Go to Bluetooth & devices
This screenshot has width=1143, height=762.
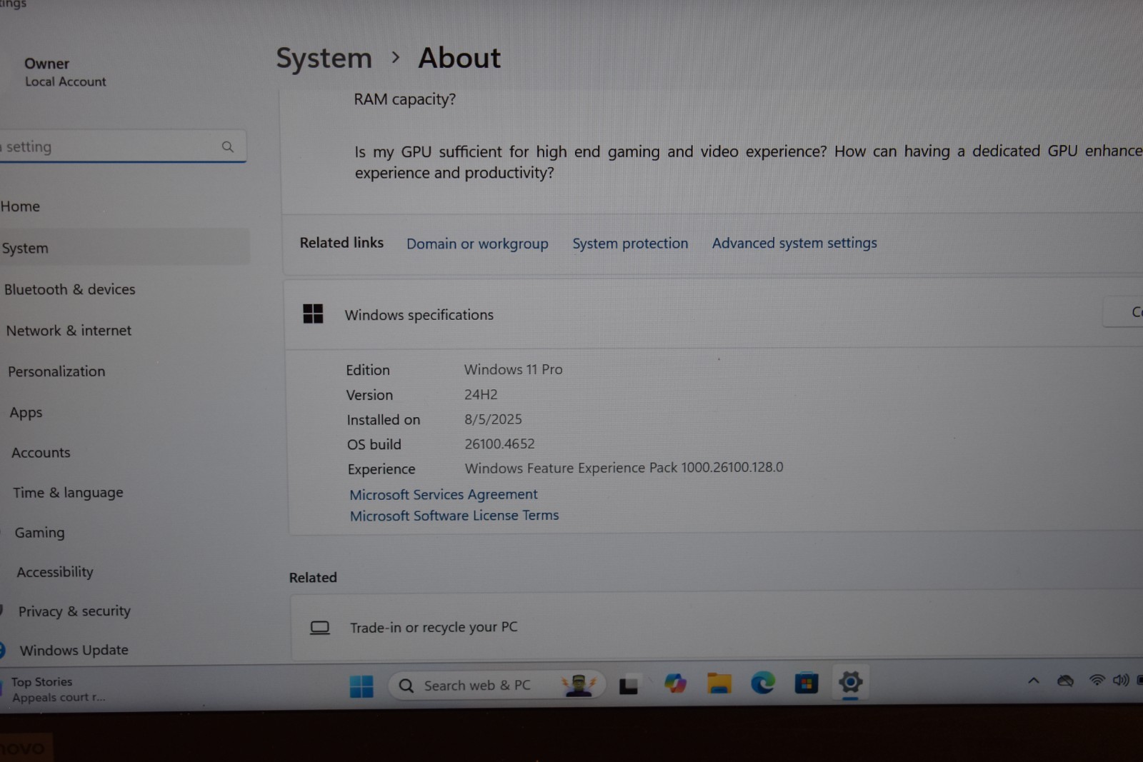pos(70,289)
